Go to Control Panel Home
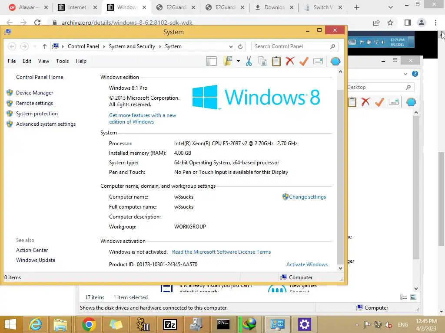Image resolution: width=445 pixels, height=333 pixels. click(x=40, y=77)
